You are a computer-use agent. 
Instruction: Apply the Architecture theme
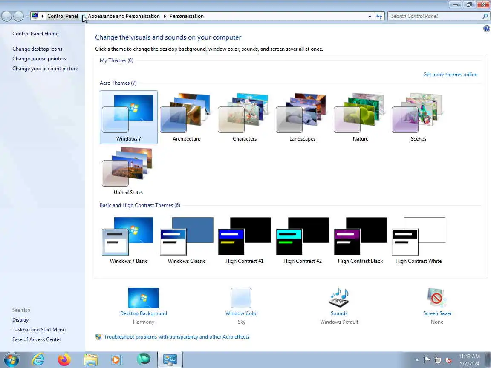coord(186,117)
